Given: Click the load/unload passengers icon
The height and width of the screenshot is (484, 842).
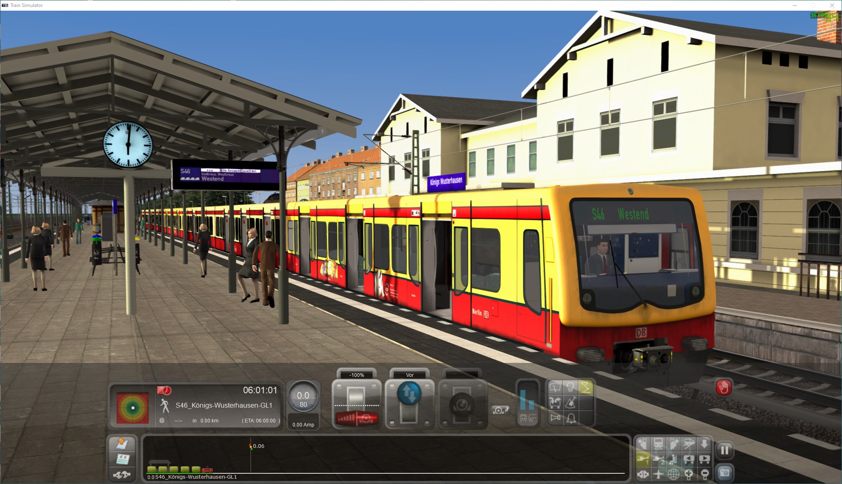Looking at the screenshot, I should coord(555,402).
